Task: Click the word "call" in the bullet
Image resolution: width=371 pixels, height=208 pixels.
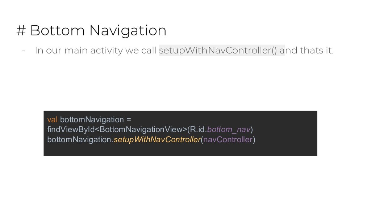Action: click(149, 50)
